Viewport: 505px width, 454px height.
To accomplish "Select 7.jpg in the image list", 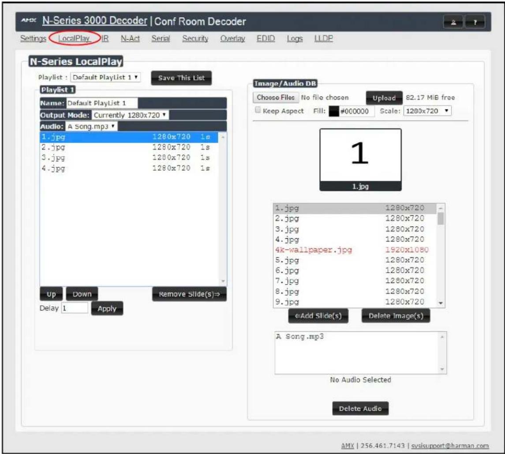I will pyautogui.click(x=355, y=281).
